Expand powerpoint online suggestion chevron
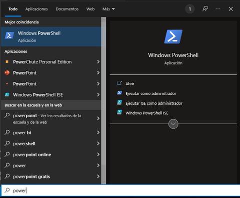 pyautogui.click(x=98, y=155)
